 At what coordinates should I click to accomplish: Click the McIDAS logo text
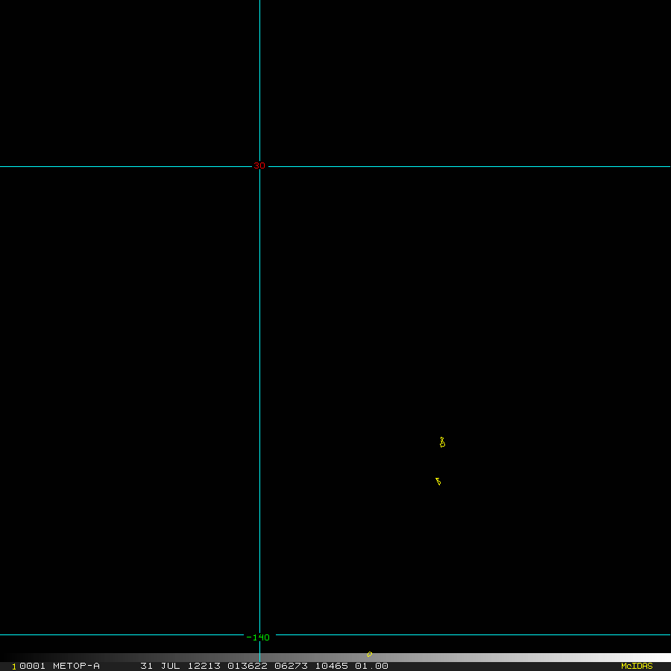coord(637,666)
